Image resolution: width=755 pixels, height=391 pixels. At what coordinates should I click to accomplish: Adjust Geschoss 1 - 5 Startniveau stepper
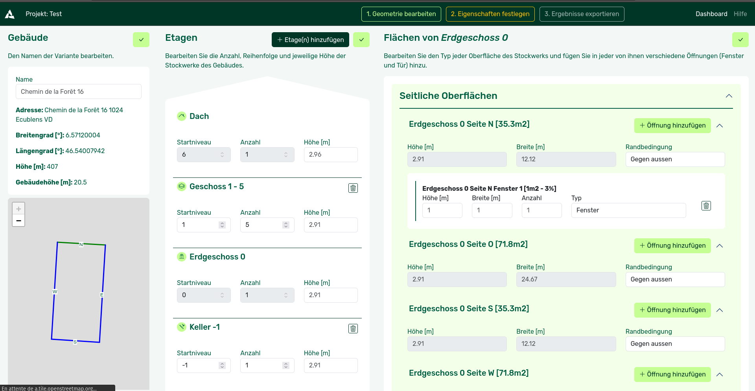[222, 225]
